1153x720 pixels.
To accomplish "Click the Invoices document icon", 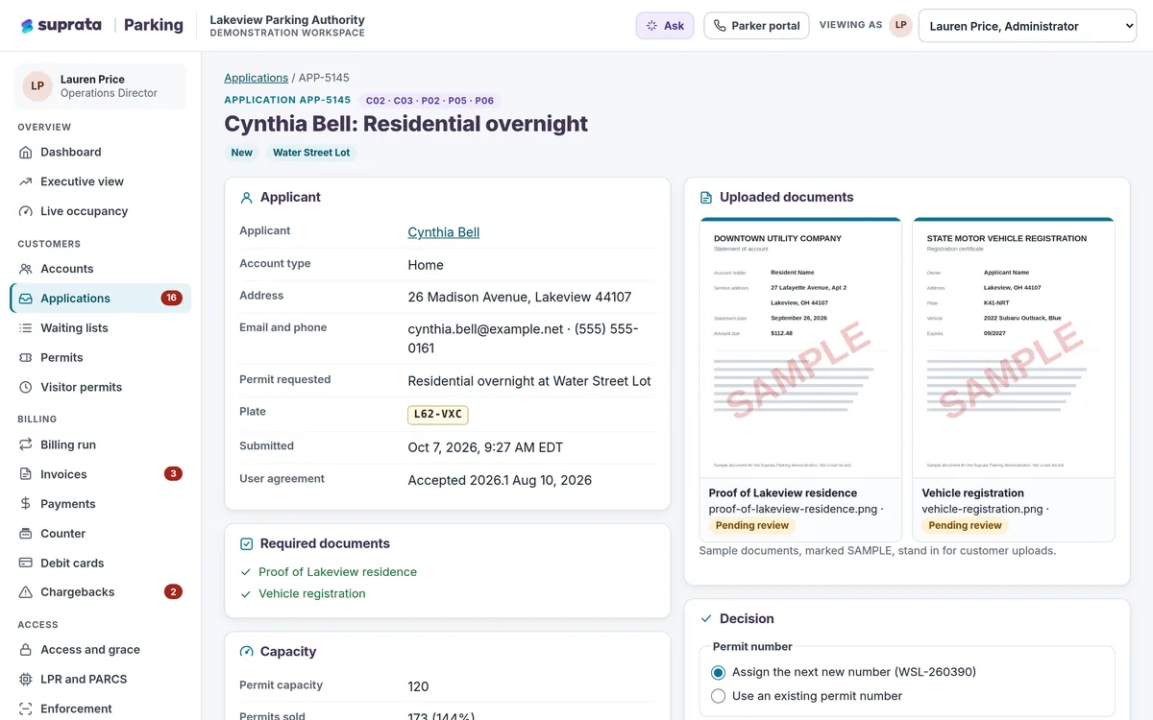I will click(26, 474).
